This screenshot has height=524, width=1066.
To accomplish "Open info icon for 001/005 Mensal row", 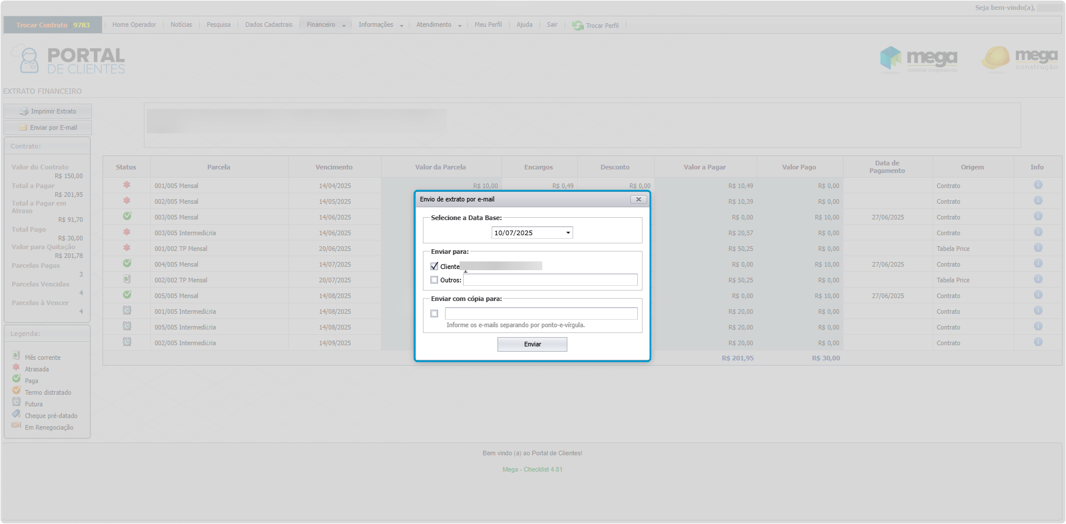I will click(x=1038, y=185).
